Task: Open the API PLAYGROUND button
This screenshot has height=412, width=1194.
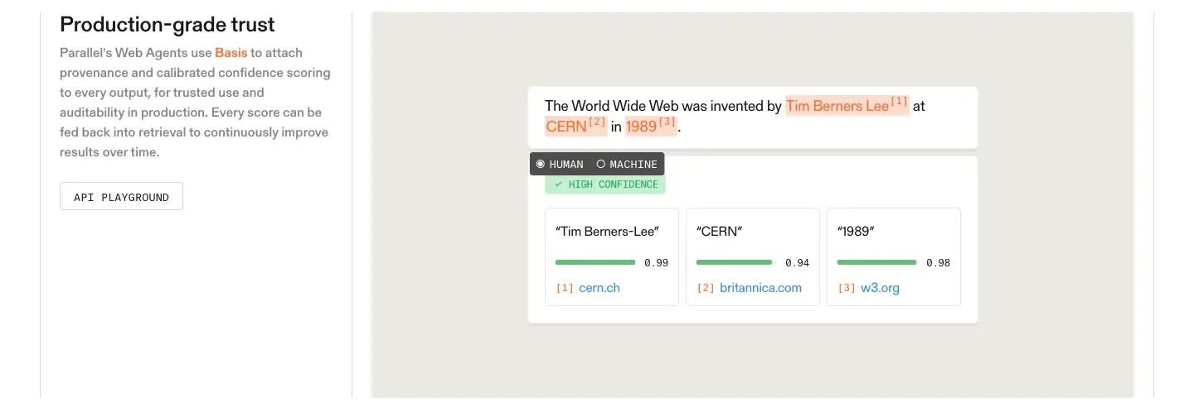Action: coord(121,197)
